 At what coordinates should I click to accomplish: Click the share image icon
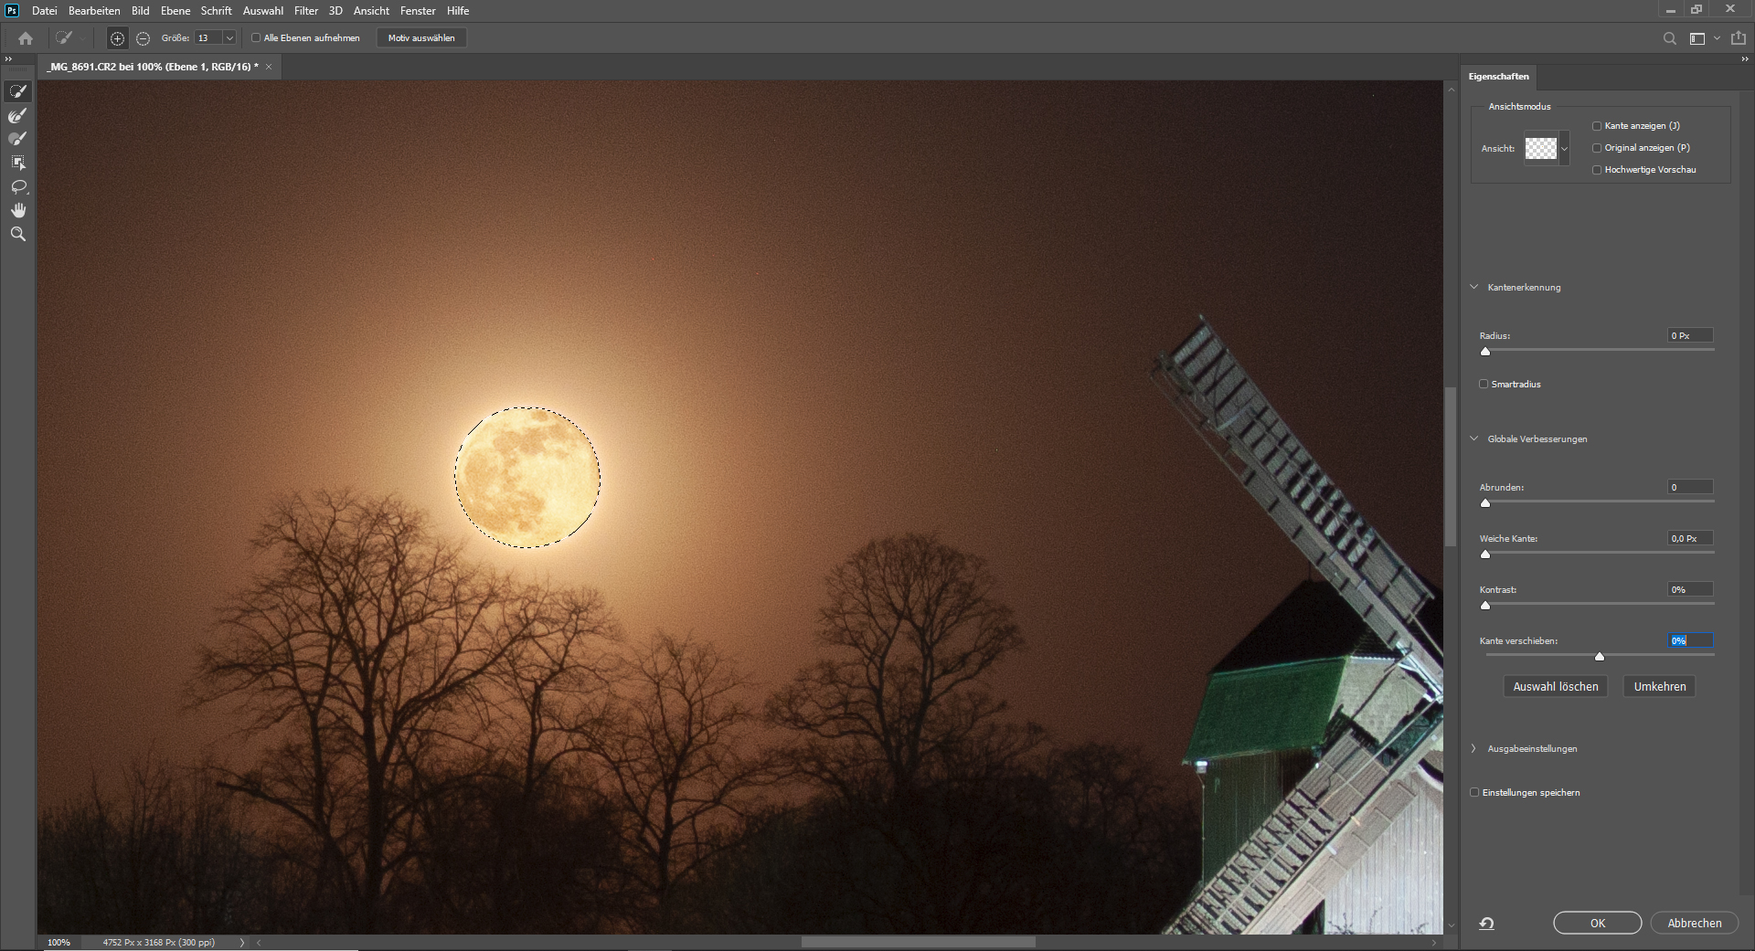tap(1738, 38)
